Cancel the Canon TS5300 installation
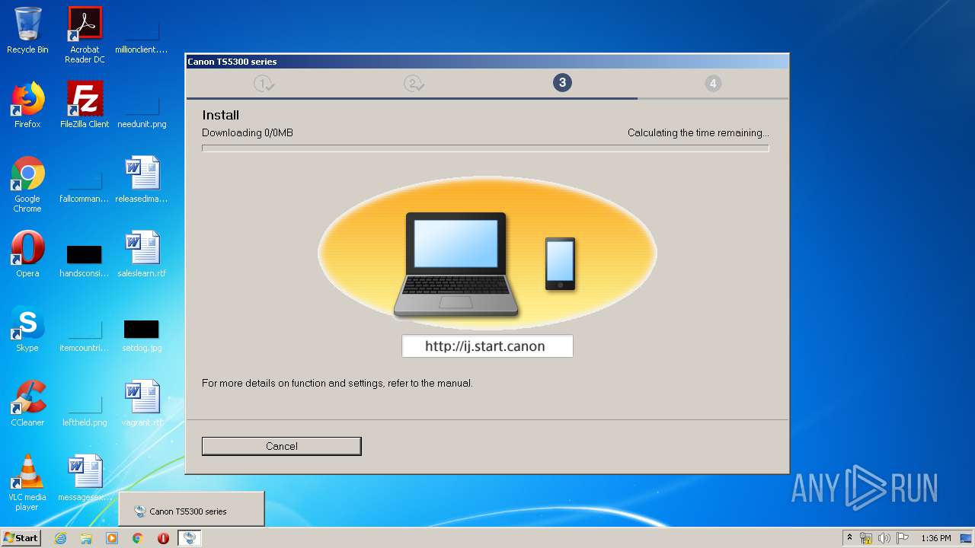This screenshot has width=975, height=548. pyautogui.click(x=281, y=446)
